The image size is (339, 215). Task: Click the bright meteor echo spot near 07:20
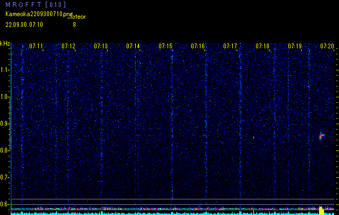tap(321, 136)
